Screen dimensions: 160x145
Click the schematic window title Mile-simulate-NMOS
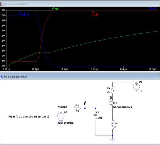pyautogui.click(x=15, y=77)
